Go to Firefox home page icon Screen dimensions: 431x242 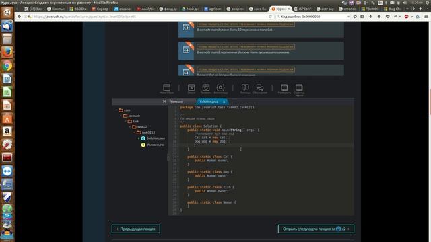(379, 17)
